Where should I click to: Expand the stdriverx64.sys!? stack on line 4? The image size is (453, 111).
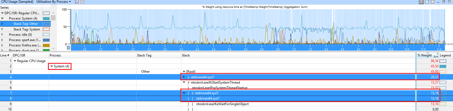pyautogui.click(x=184, y=77)
